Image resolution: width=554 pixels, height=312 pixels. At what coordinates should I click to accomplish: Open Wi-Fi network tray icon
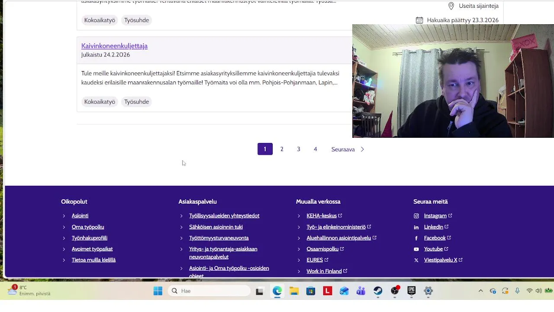(529, 291)
